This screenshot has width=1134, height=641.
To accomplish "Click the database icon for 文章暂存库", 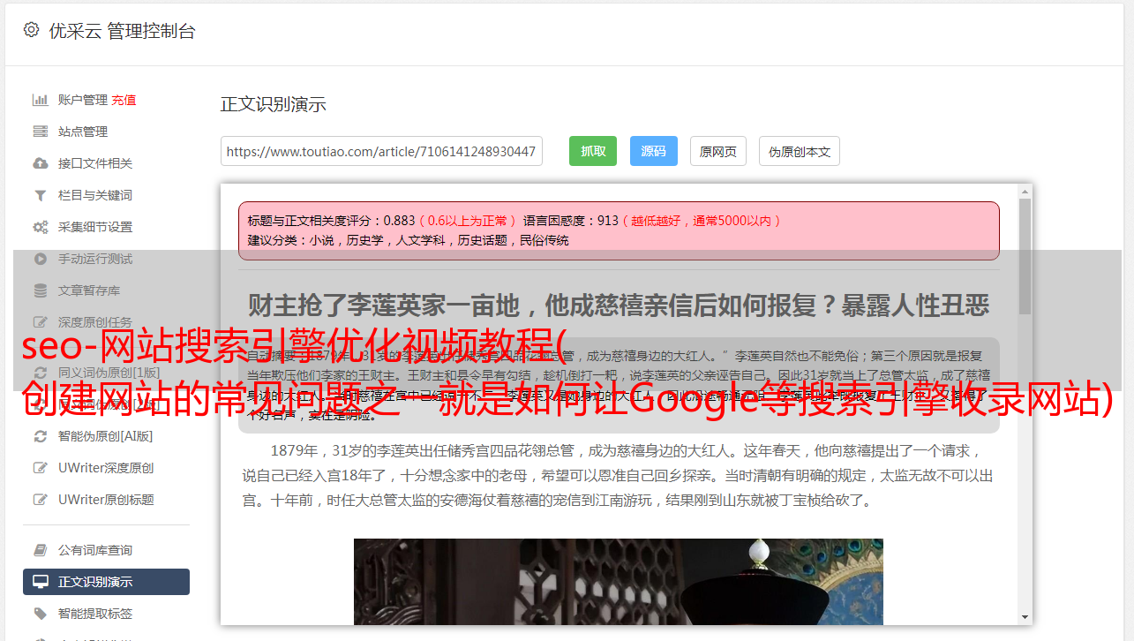I will pyautogui.click(x=41, y=290).
